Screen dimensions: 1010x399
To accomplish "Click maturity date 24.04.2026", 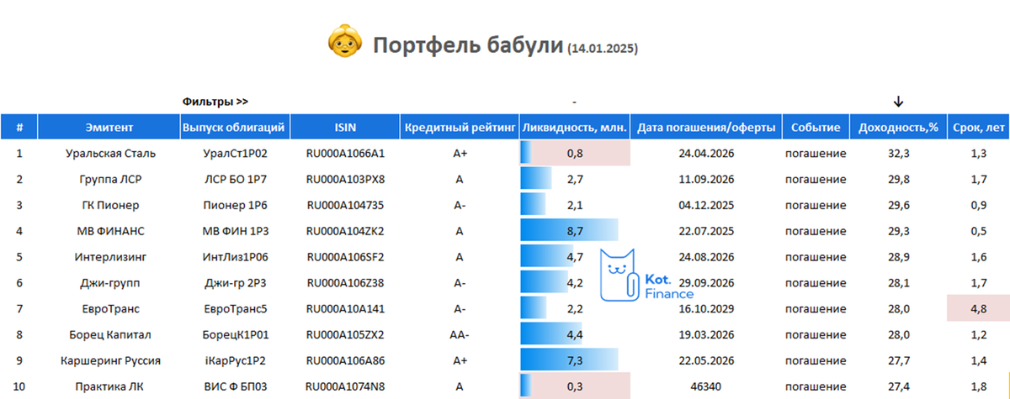I will click(x=705, y=154).
